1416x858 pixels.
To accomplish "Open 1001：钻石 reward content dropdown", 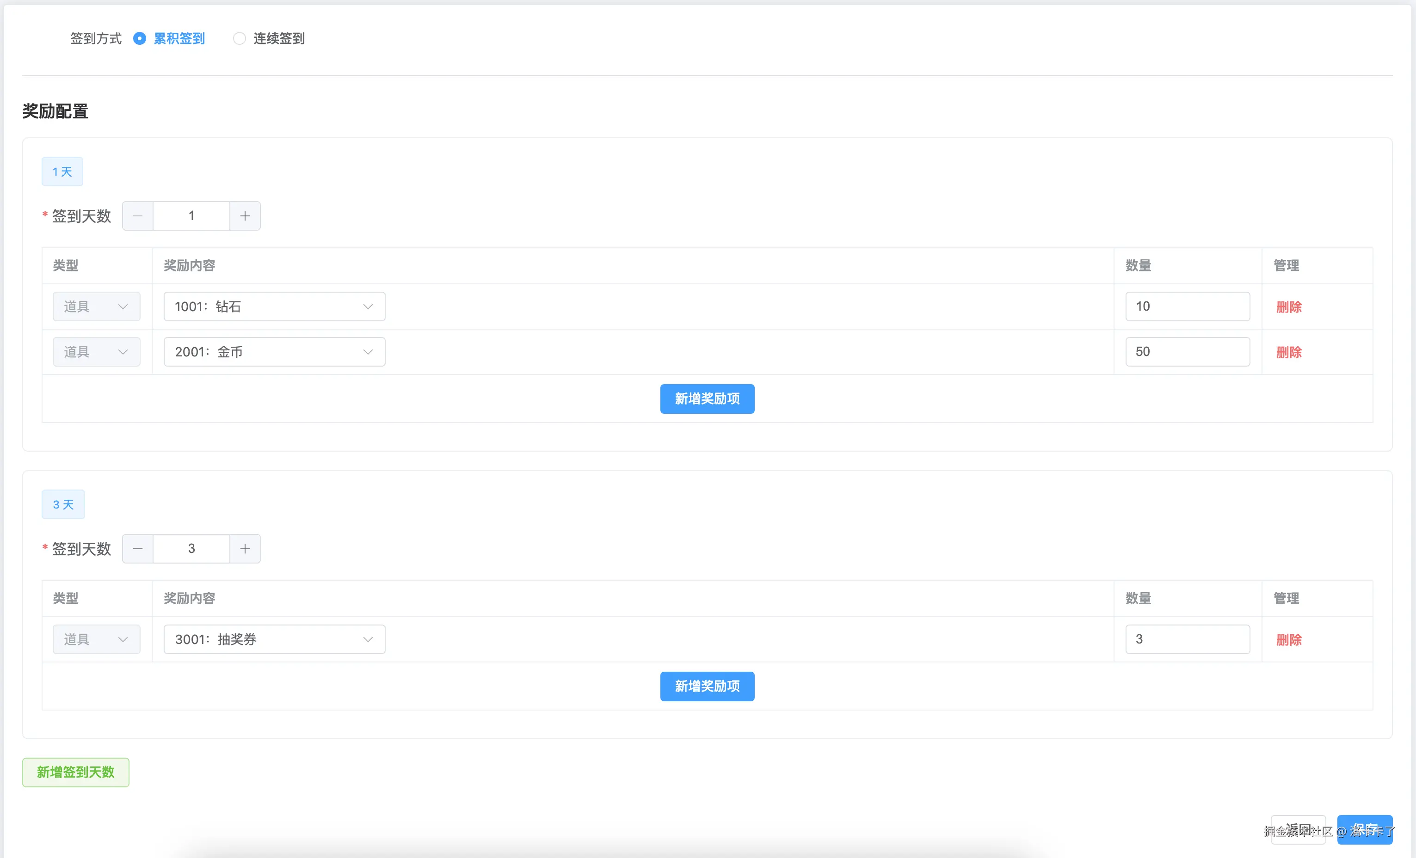I will 274,306.
